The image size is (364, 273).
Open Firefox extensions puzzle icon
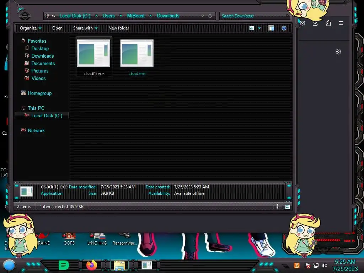[x=328, y=23]
